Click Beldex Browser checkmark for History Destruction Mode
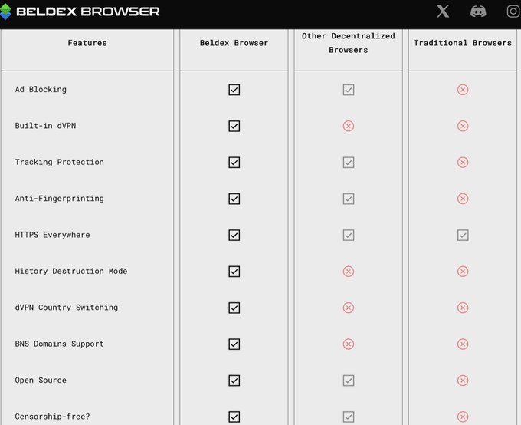521x425 pixels. 234,272
